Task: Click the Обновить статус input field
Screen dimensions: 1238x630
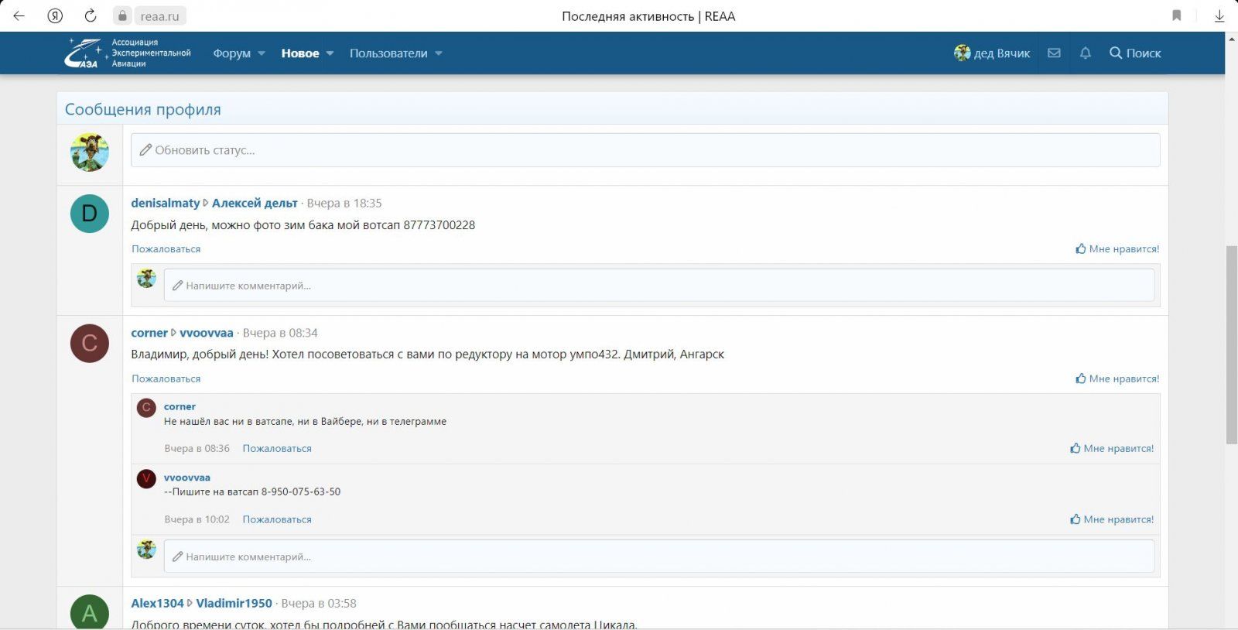Action: pos(645,150)
